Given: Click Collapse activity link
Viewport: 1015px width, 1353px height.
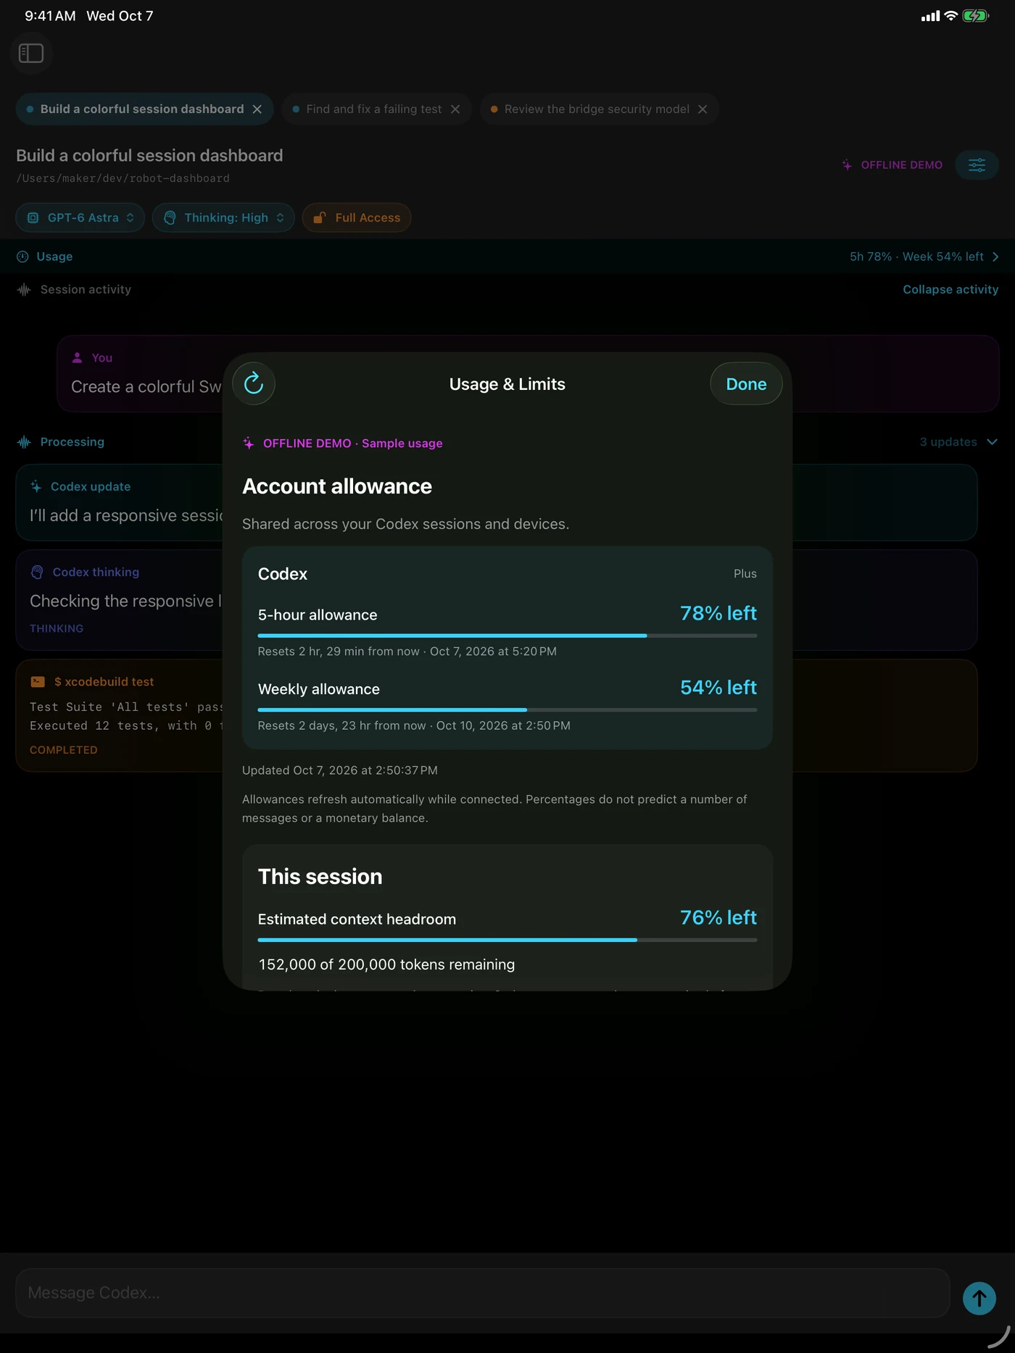Looking at the screenshot, I should (950, 289).
